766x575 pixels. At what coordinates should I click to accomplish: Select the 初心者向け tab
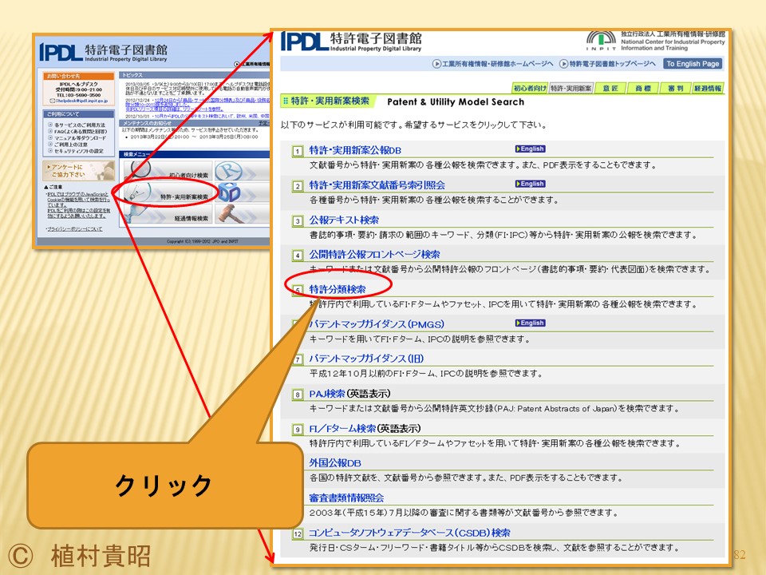(x=530, y=88)
